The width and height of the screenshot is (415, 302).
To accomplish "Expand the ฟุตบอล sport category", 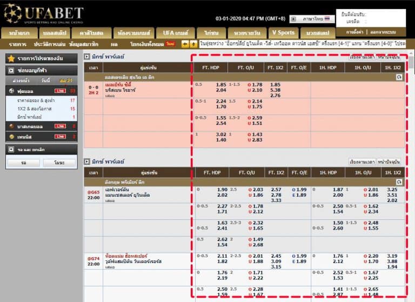I will [42, 91].
